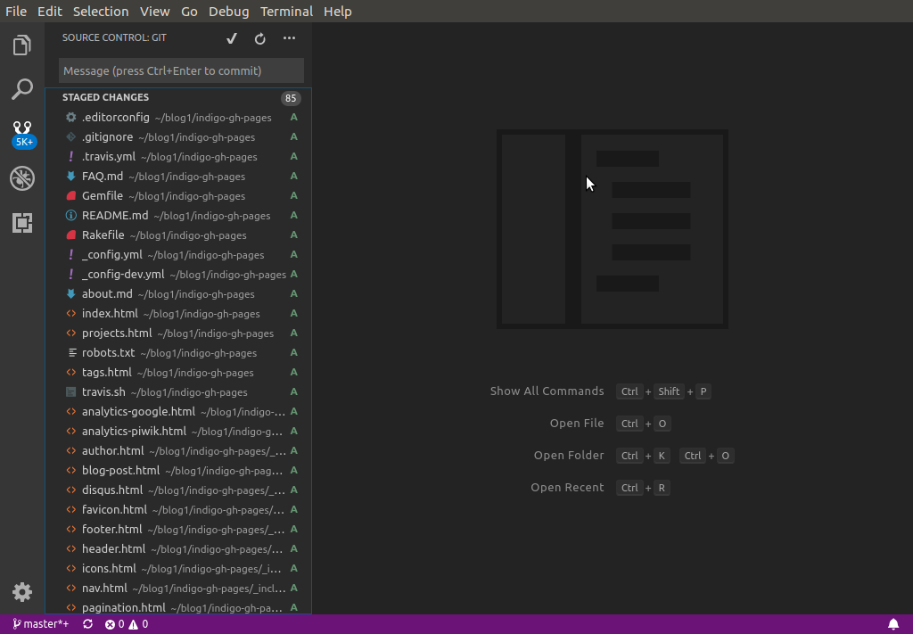Click the synchronize changes icon in status bar
Image resolution: width=913 pixels, height=634 pixels.
click(x=87, y=624)
